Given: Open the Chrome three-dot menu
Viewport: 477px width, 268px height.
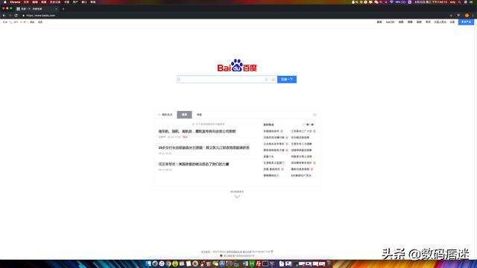Looking at the screenshot, I should [x=473, y=16].
